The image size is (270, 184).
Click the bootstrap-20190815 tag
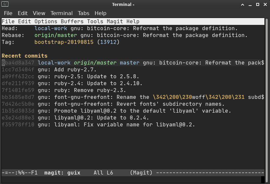64,42
